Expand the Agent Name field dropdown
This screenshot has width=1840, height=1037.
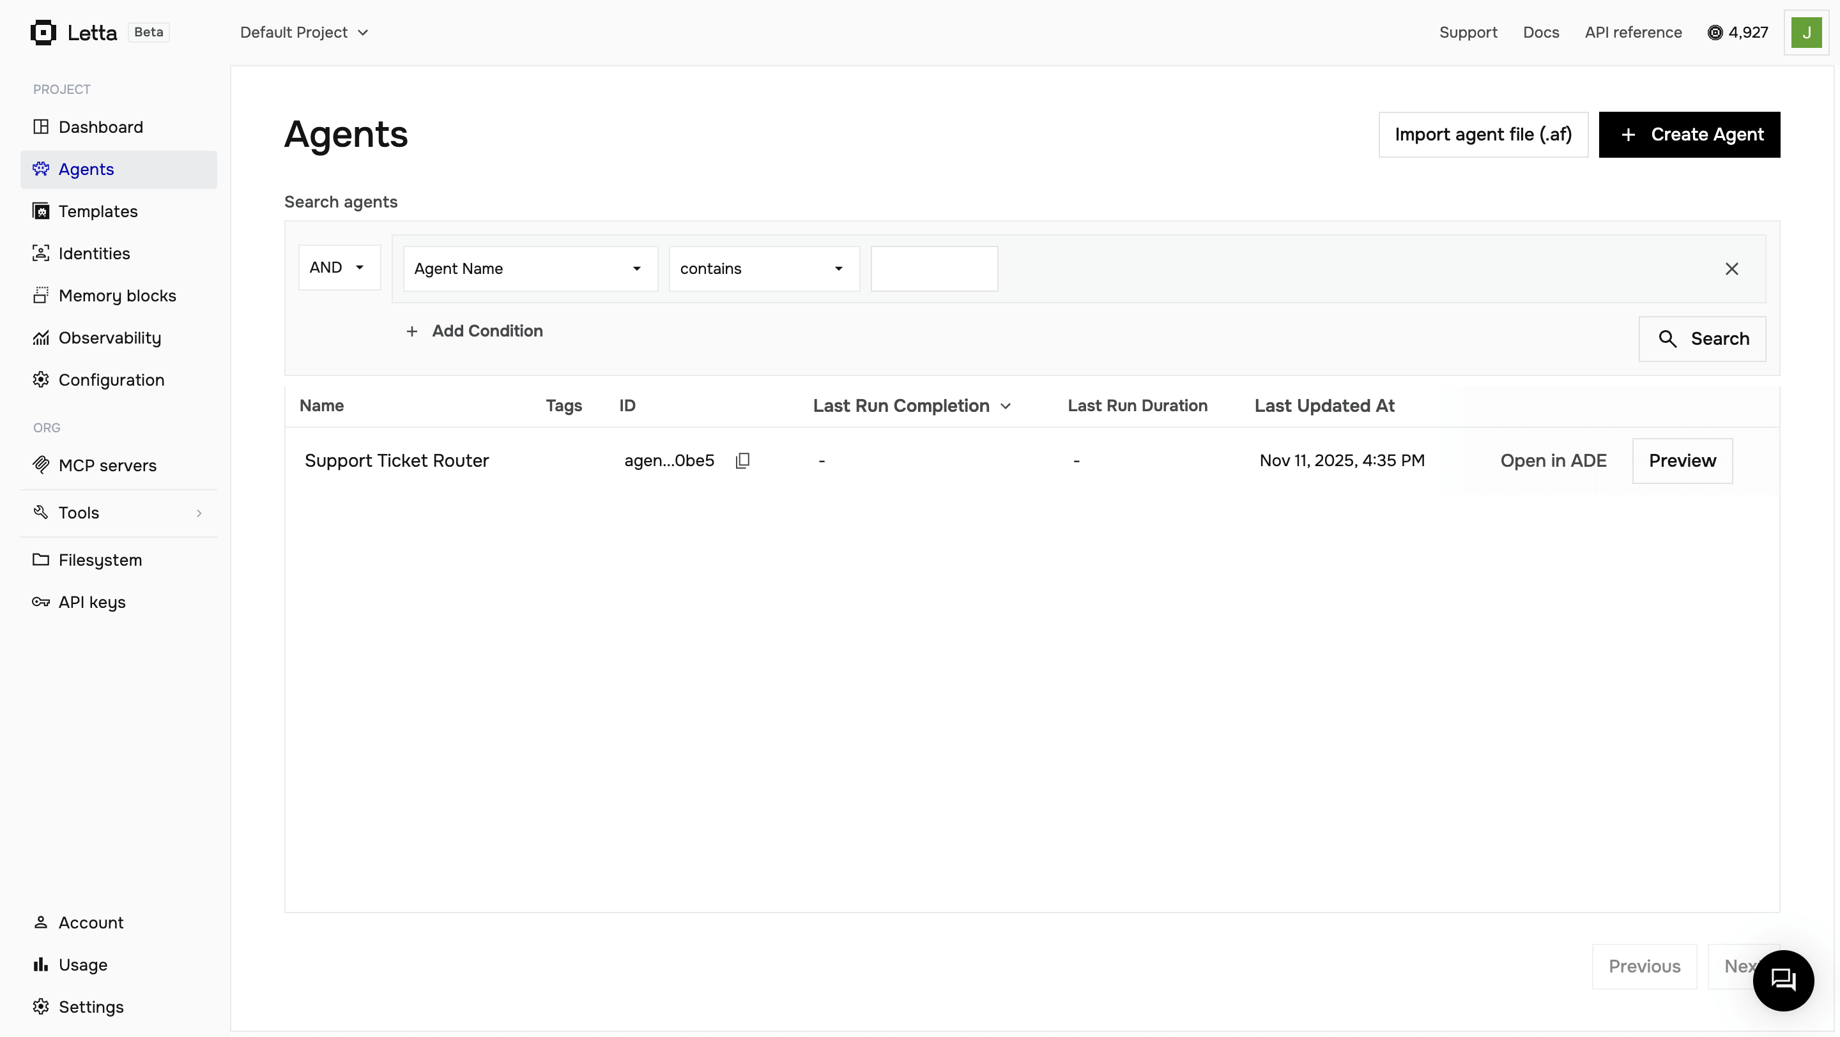pyautogui.click(x=529, y=269)
